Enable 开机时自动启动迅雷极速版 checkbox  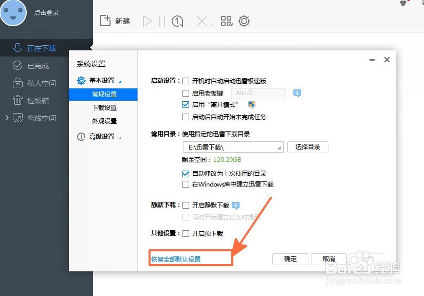pos(186,81)
